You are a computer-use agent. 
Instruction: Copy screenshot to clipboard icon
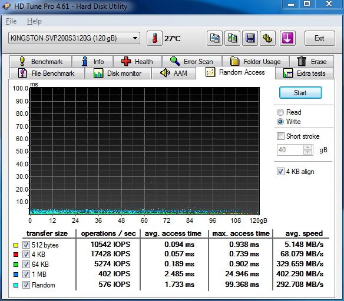point(232,38)
